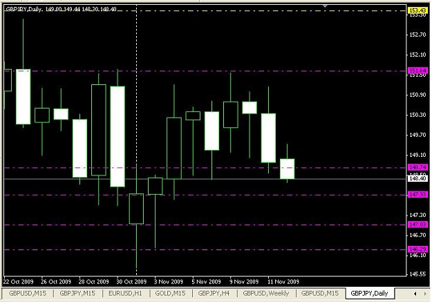Click the 11 Nov 2009 date label
Screen dimensions: 432x302
283,281
